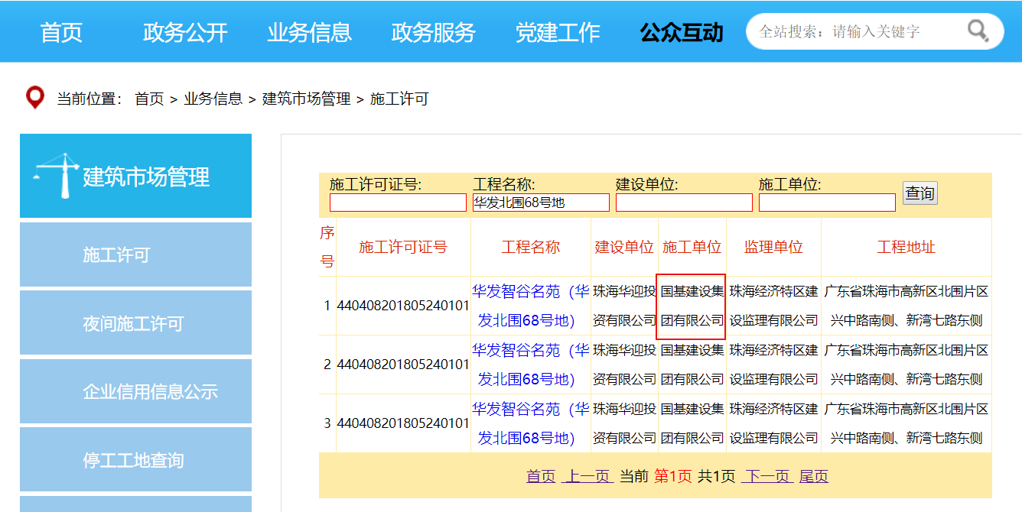Click 珠海经济特区建设监理有限公司 cell in row 2
This screenshot has width=1022, height=512.
(773, 365)
